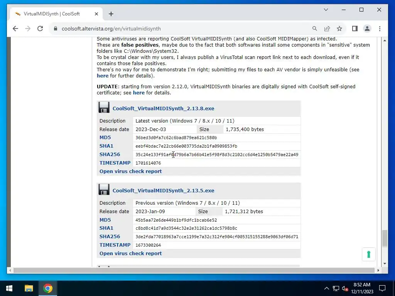Click the MD5 label of version 2.13.5
The image size is (395, 296).
click(x=105, y=220)
